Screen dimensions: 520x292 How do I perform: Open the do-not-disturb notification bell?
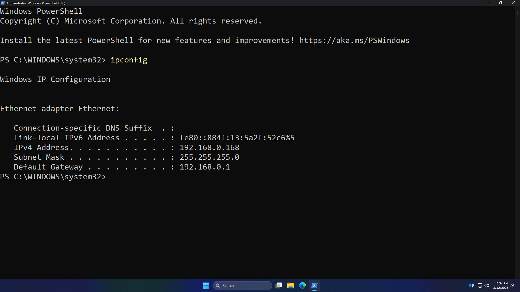click(x=513, y=286)
